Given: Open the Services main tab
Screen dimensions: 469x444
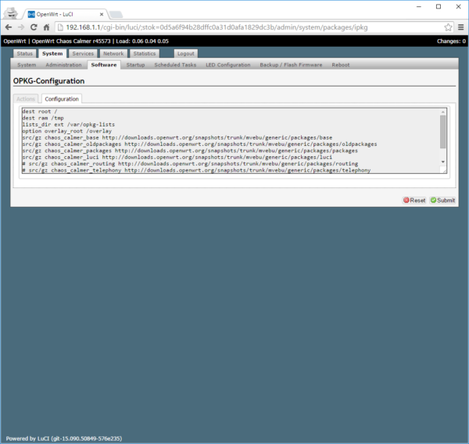Looking at the screenshot, I should click(x=83, y=54).
